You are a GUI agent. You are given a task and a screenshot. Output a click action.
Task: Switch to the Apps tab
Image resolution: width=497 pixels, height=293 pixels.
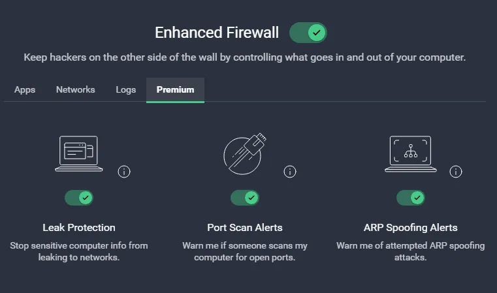click(25, 90)
